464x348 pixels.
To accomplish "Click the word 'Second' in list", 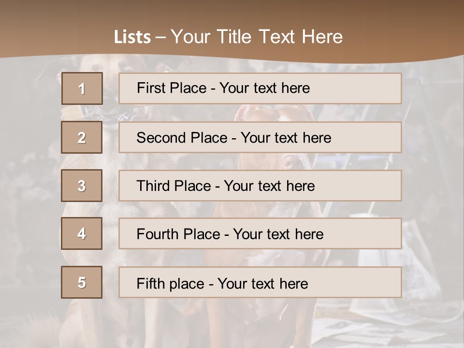I will click(161, 138).
